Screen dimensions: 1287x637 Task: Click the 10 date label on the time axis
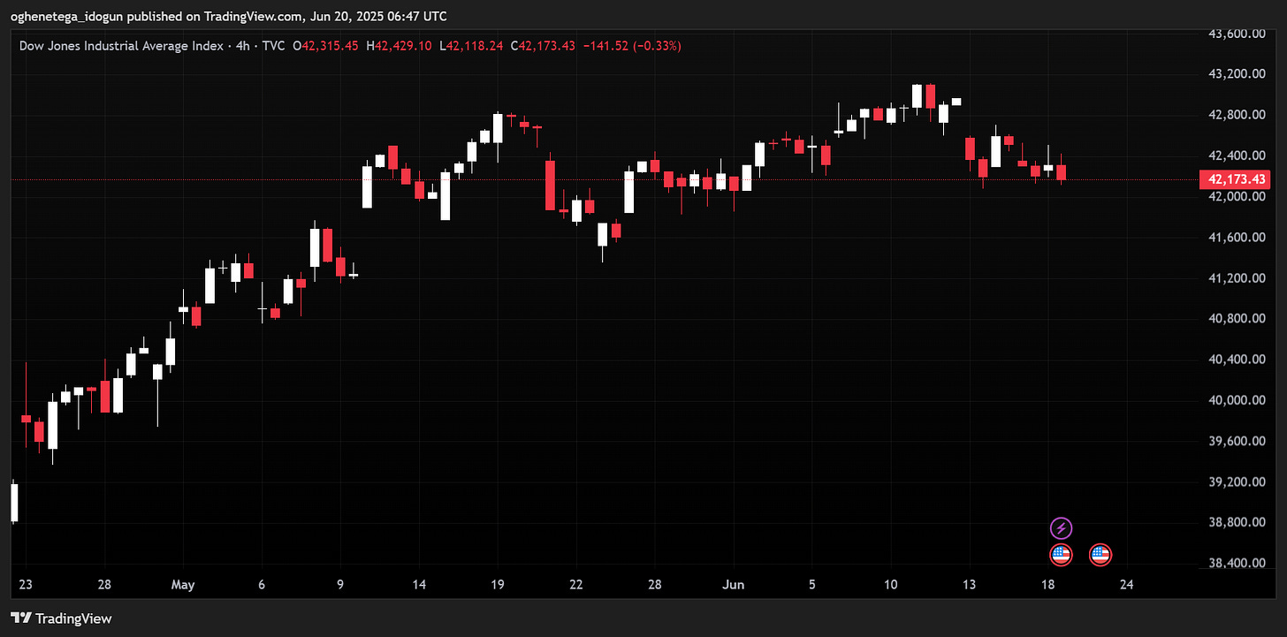tap(891, 585)
